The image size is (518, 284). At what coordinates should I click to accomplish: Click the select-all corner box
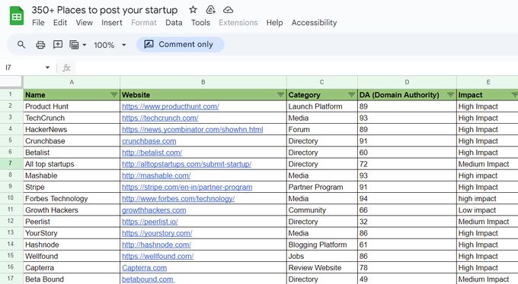click(x=11, y=82)
